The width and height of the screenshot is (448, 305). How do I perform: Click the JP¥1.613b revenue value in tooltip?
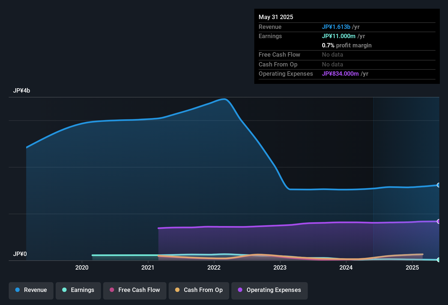click(336, 27)
